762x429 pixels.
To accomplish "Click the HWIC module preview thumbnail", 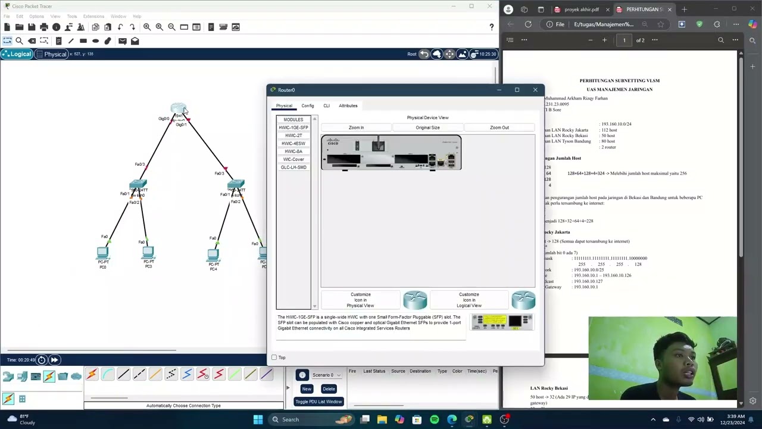I will (x=502, y=322).
